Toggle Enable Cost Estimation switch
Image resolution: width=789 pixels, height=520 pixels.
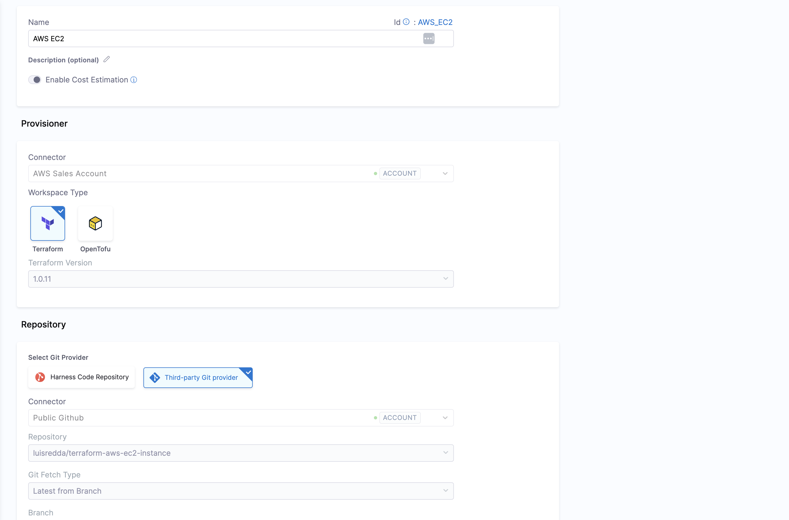[35, 80]
